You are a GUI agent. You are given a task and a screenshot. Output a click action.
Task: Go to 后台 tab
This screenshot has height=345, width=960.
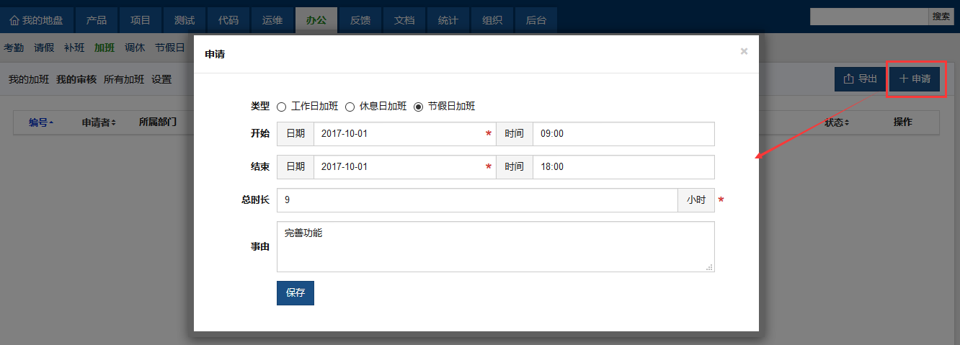tap(536, 20)
